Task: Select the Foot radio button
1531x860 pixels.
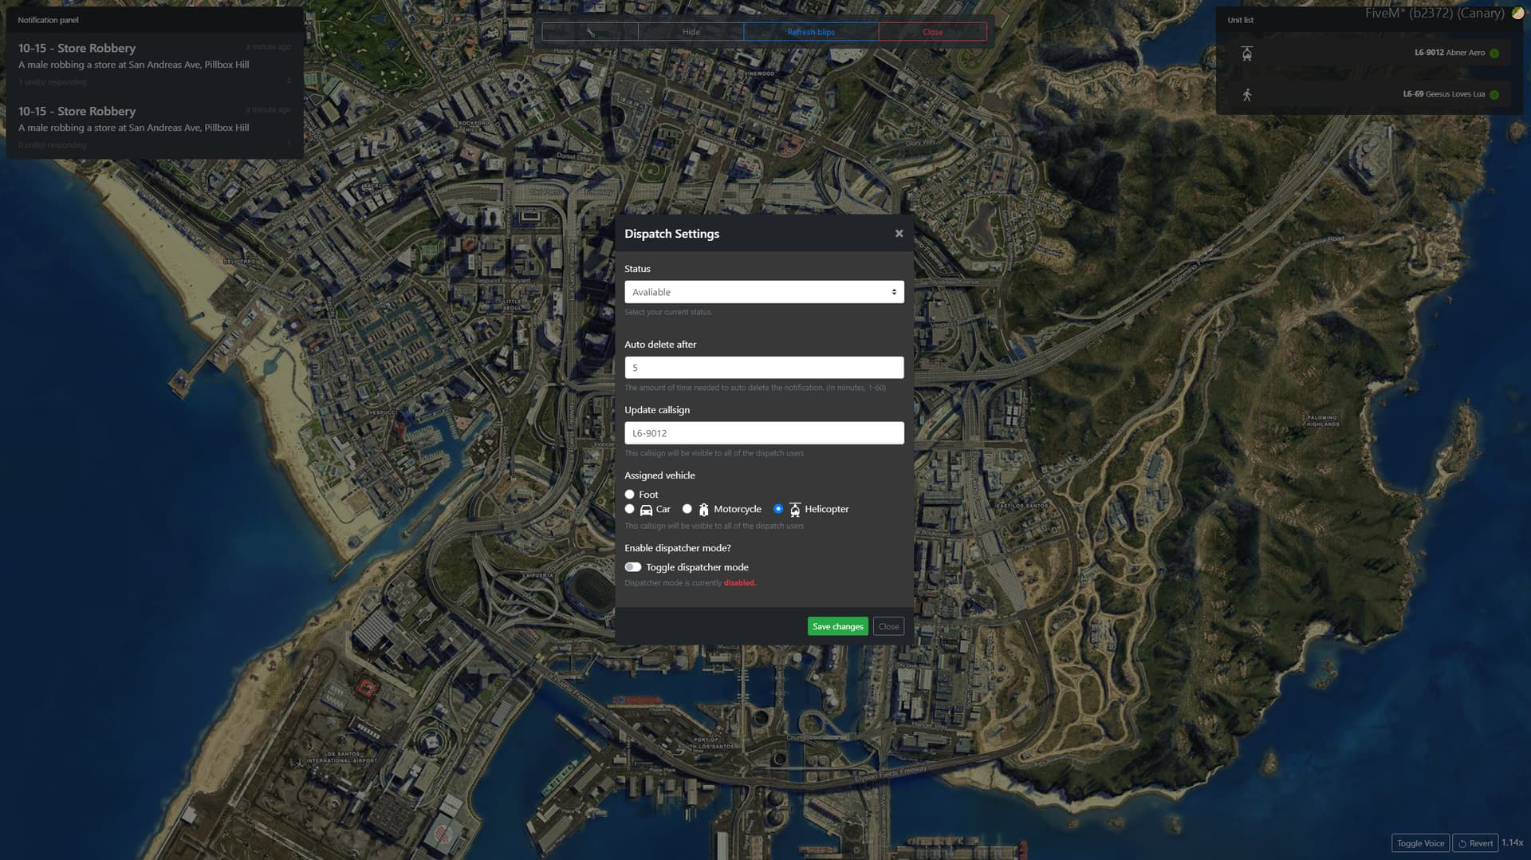Action: tap(630, 495)
